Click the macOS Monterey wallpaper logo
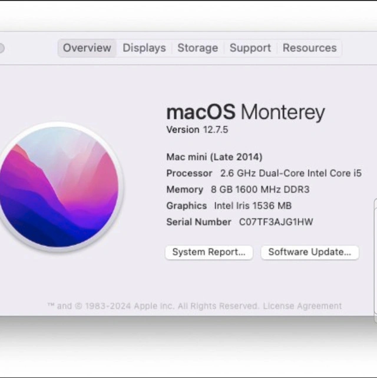The image size is (377, 378). (x=59, y=187)
